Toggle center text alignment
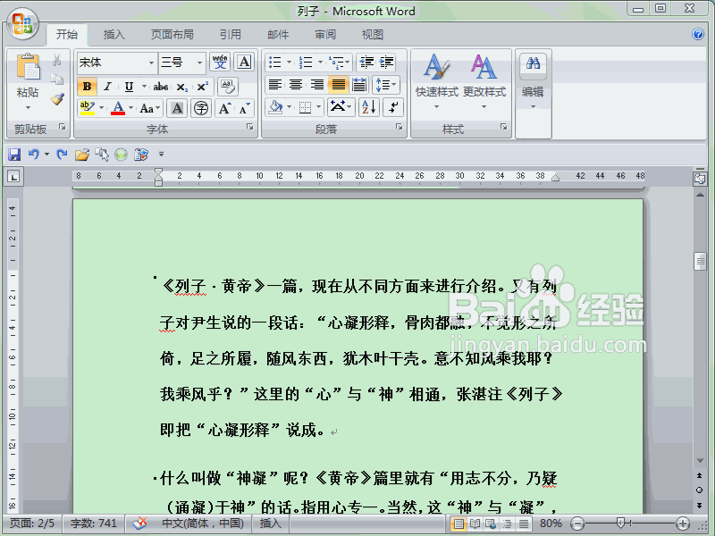The image size is (715, 536). click(x=296, y=84)
